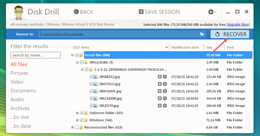Show the All files filter
This screenshot has height=136, width=260.
[19, 64]
